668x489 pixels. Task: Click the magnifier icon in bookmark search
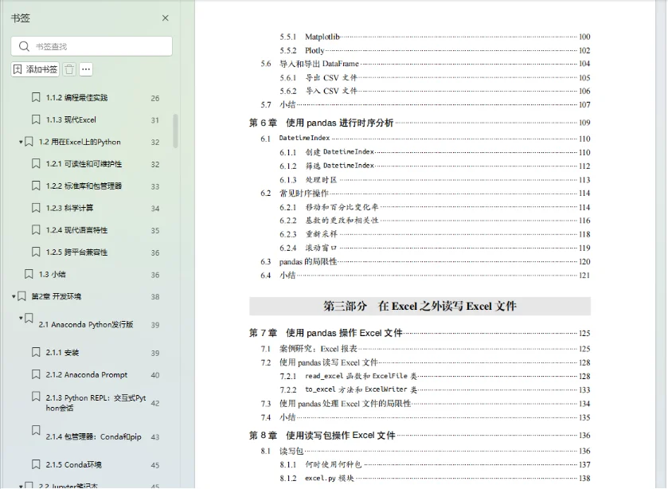point(24,46)
